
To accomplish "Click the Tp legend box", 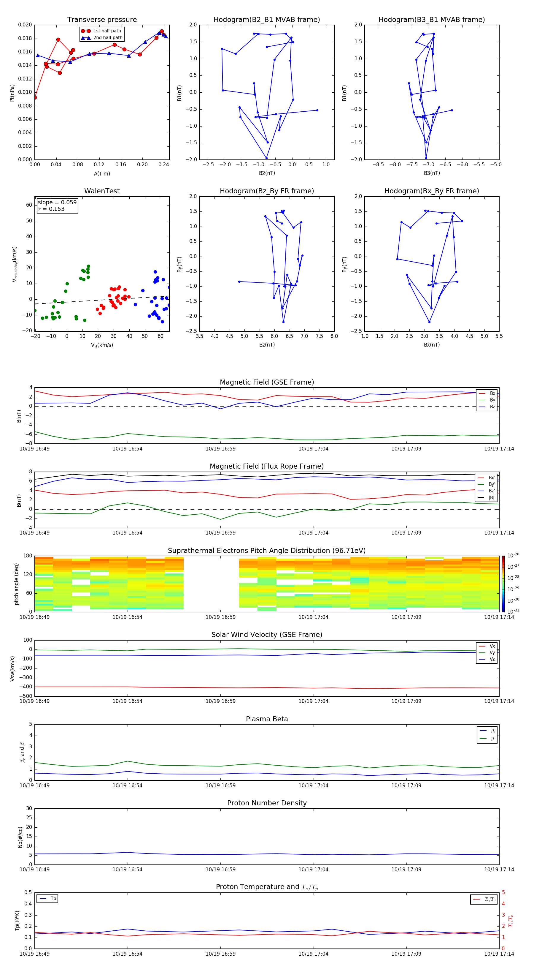I will (47, 899).
